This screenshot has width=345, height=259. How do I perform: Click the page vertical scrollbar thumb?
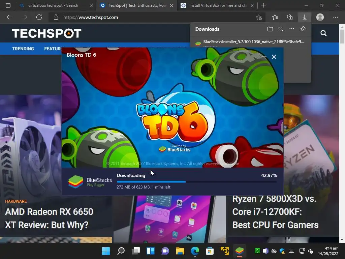tap(342, 36)
